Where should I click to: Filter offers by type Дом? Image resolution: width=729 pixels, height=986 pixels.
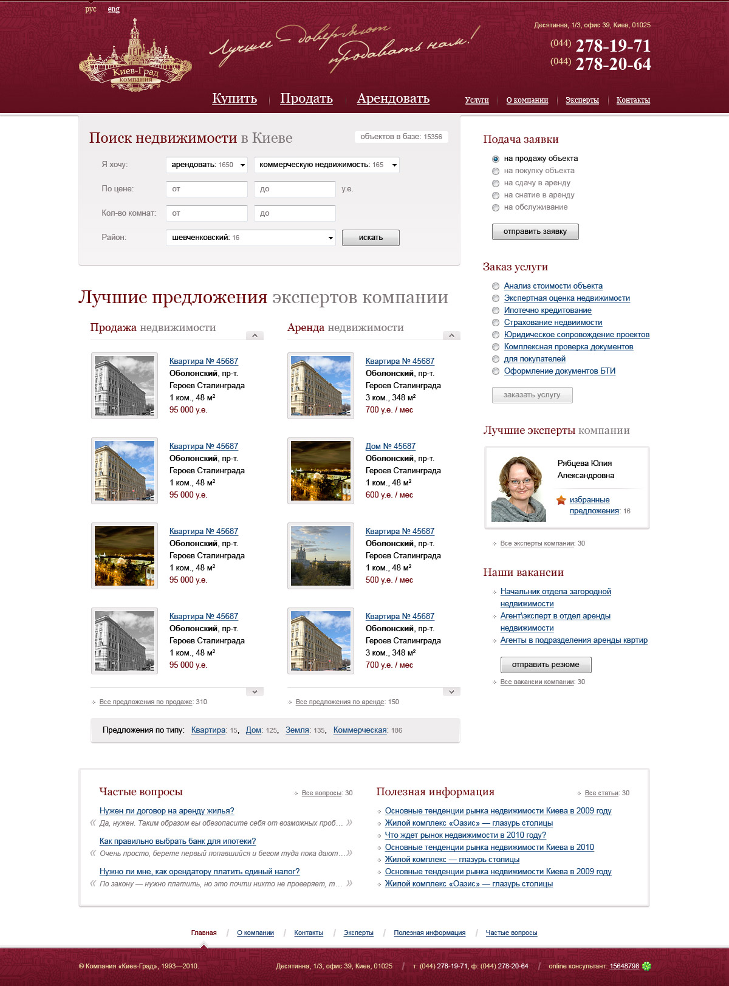coord(253,730)
